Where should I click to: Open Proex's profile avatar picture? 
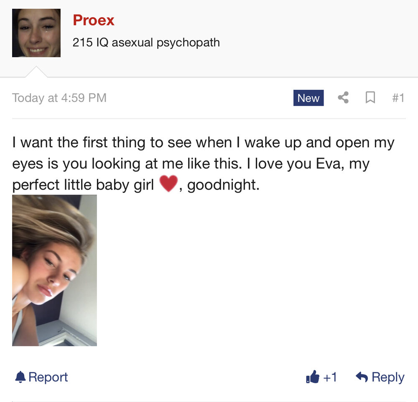(x=36, y=33)
